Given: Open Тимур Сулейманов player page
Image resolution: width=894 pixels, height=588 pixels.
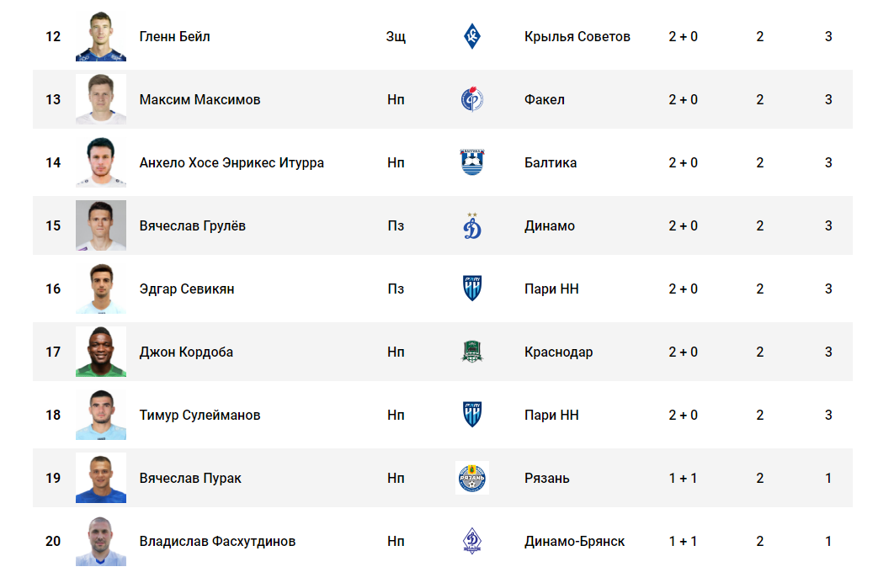Looking at the screenshot, I should (x=200, y=415).
